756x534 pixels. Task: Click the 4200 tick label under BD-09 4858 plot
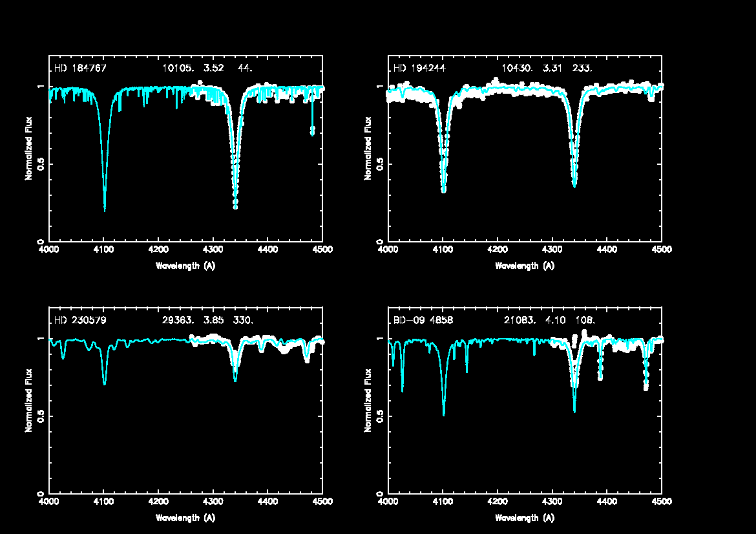(497, 501)
